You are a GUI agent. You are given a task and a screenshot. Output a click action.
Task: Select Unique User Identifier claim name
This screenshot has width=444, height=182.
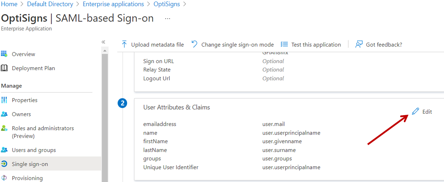(171, 167)
